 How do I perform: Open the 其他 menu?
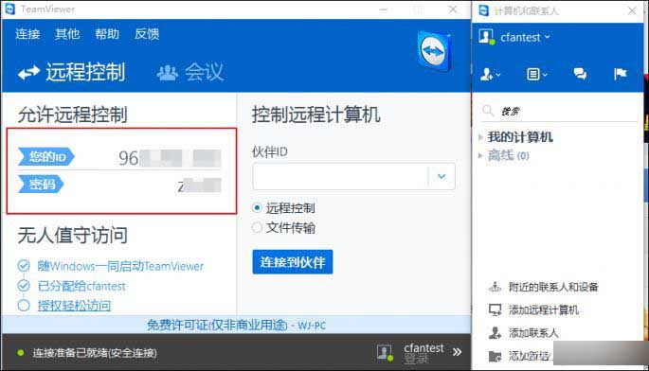(67, 34)
